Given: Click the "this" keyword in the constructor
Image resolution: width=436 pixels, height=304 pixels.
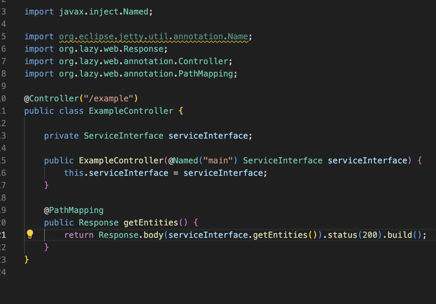Looking at the screenshot, I should point(74,173).
